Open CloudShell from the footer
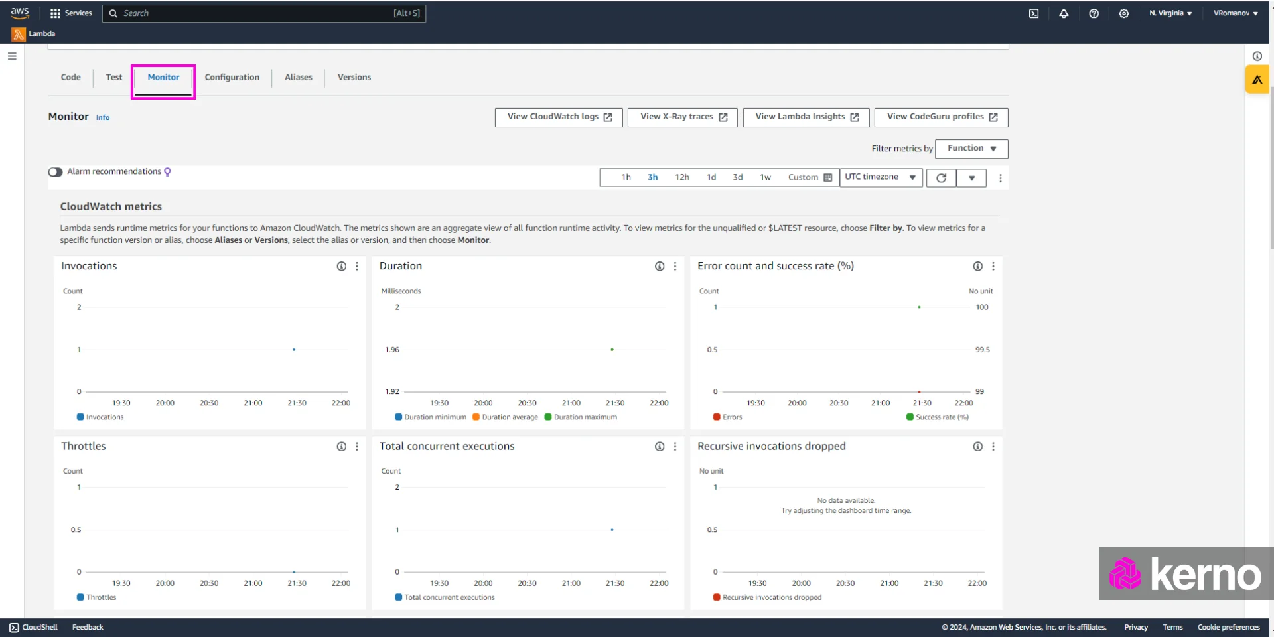The width and height of the screenshot is (1274, 637). 33,628
